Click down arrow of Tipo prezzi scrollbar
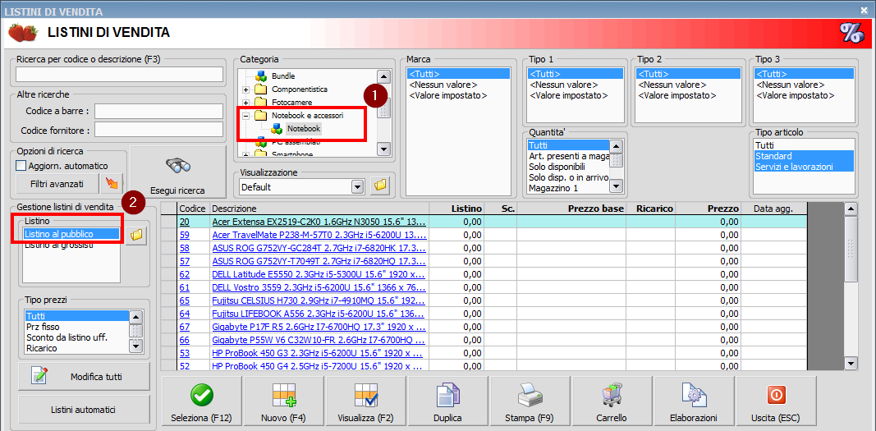Screen dimensions: 876x431 [135, 346]
